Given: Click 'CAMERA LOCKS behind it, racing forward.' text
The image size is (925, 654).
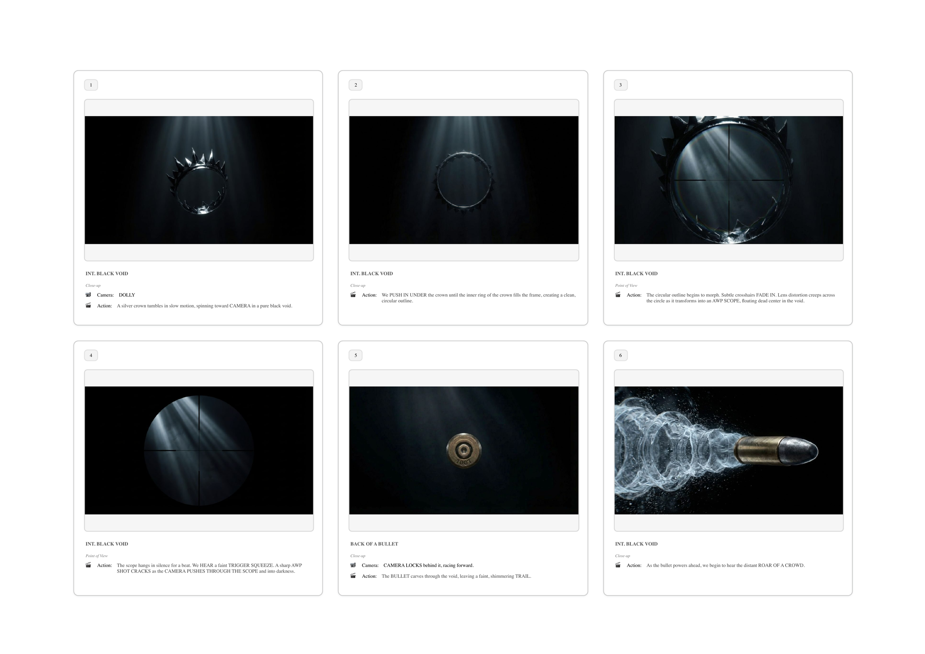Looking at the screenshot, I should [429, 565].
